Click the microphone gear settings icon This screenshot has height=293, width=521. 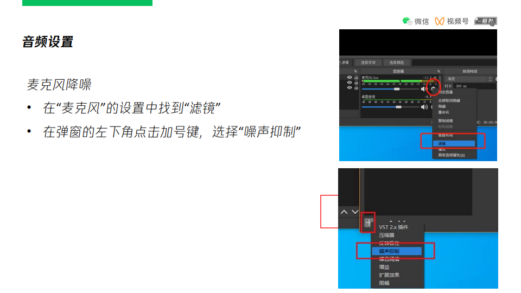pyautogui.click(x=433, y=88)
